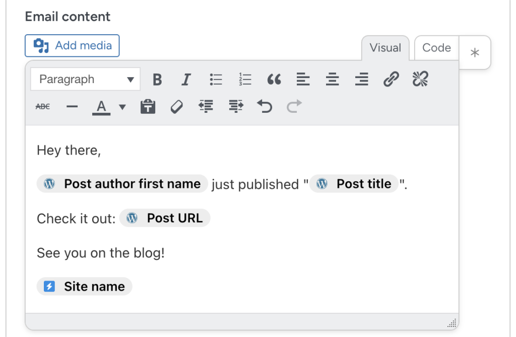
Task: Insert a hyperlink
Action: tap(391, 79)
